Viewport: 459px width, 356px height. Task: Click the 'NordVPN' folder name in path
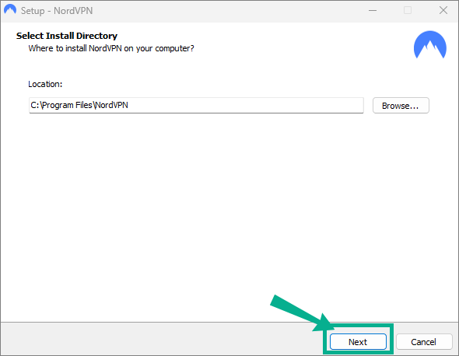click(x=112, y=105)
